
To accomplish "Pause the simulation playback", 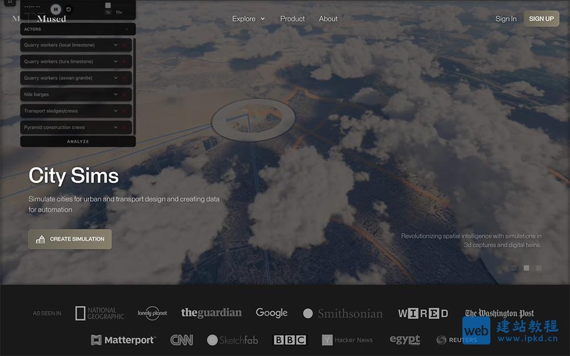I will 55,9.
